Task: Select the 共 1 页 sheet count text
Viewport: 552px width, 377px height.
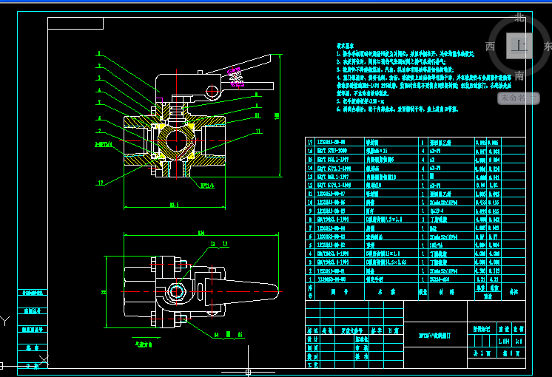Action: click(482, 353)
